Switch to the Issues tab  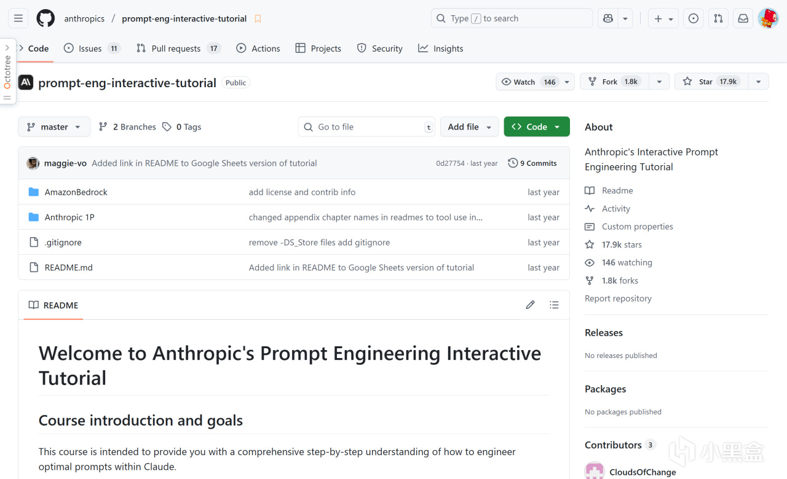(x=92, y=49)
